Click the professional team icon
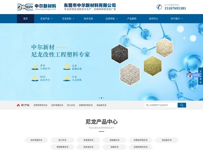This screenshot has height=152, width=203. (x=67, y=78)
